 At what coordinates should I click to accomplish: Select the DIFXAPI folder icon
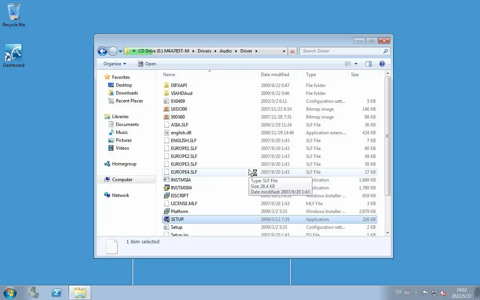tap(166, 85)
